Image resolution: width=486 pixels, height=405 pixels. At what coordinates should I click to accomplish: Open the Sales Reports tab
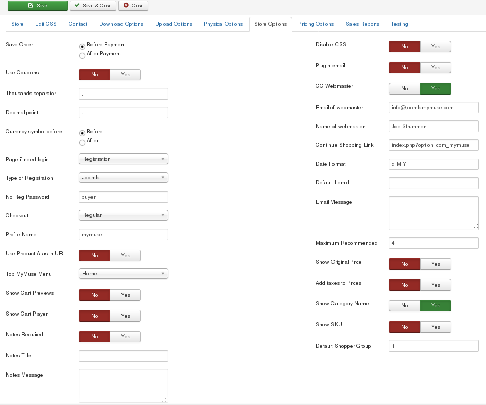point(362,24)
